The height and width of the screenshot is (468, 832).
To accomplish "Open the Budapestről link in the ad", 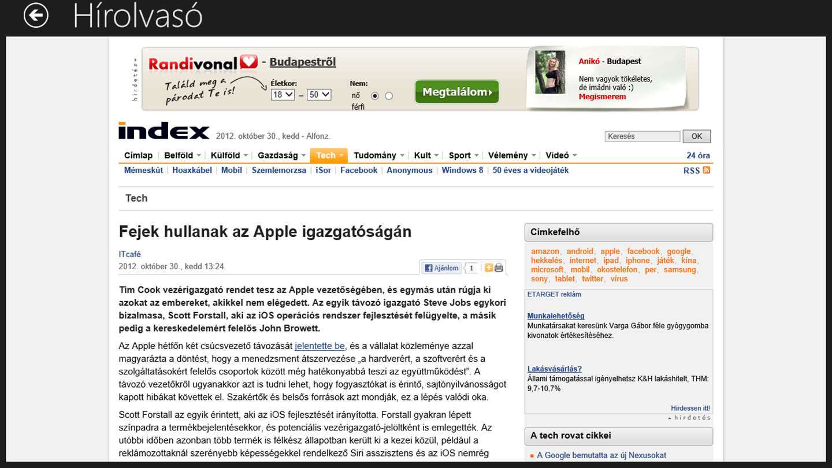I will [303, 62].
